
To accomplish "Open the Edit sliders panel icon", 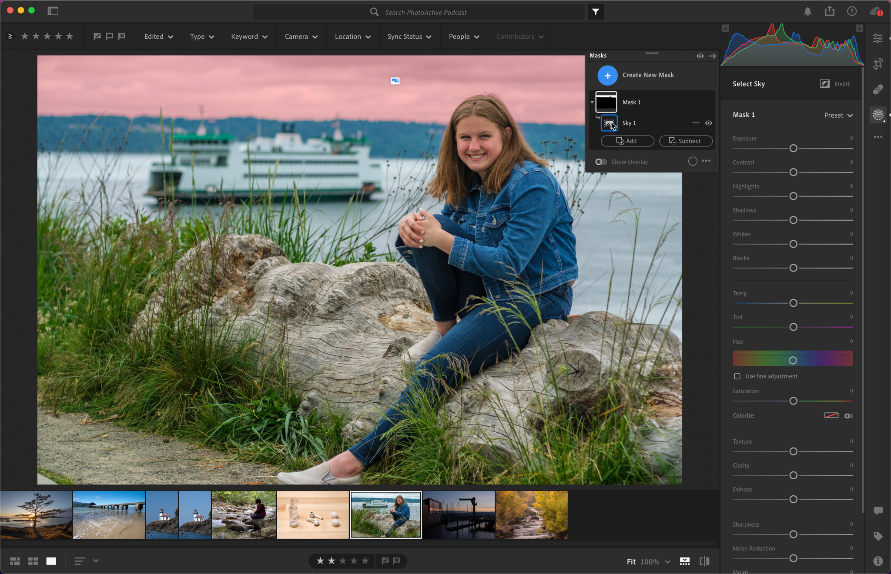I will (x=878, y=39).
